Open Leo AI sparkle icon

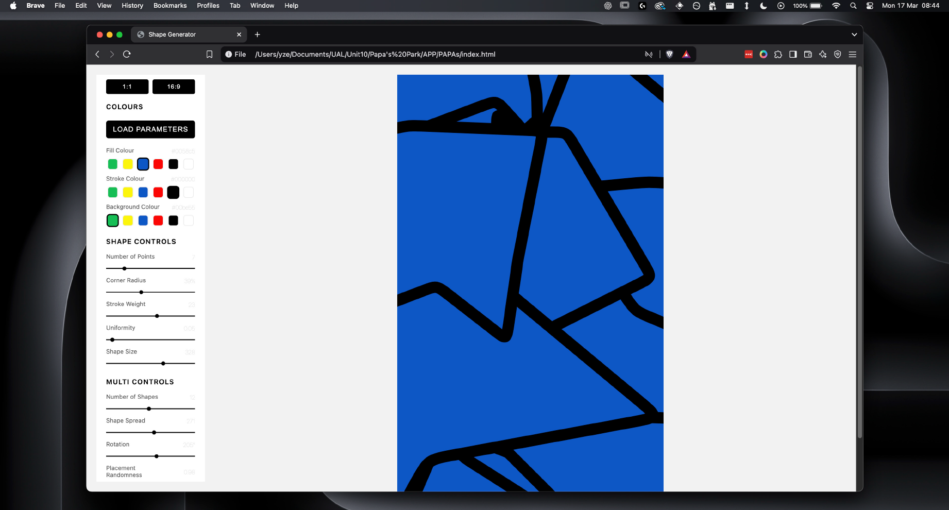(823, 54)
